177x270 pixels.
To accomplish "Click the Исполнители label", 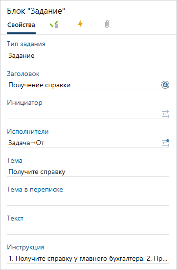I will 28,131.
